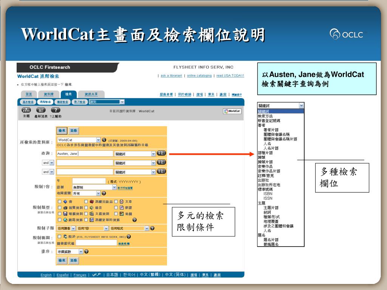The width and height of the screenshot is (387, 290).
Task: Open the read USA TODAY! link
Action: pos(230,76)
